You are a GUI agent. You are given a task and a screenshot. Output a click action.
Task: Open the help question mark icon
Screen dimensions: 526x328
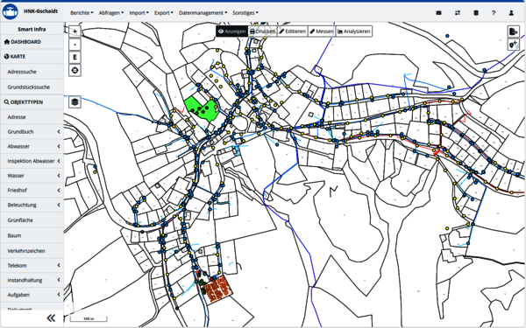pyautogui.click(x=494, y=13)
